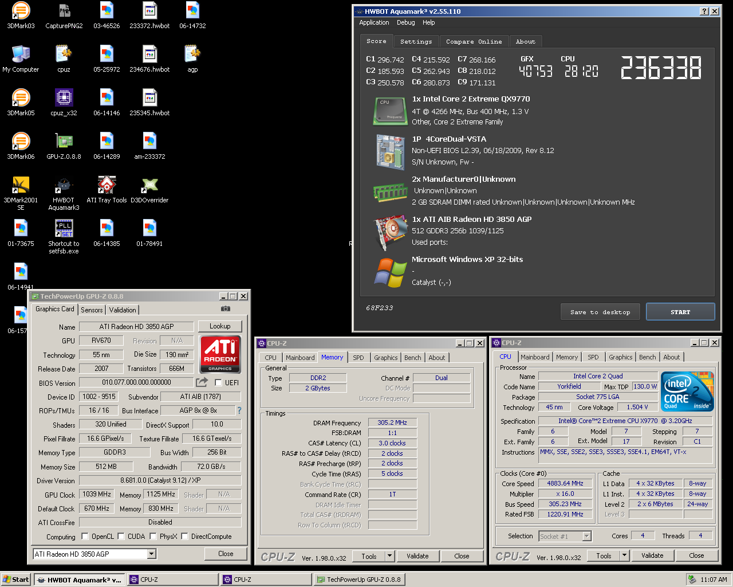The width and height of the screenshot is (733, 587).
Task: Switch to the Validation tab in GPU-Z
Action: coord(123,310)
